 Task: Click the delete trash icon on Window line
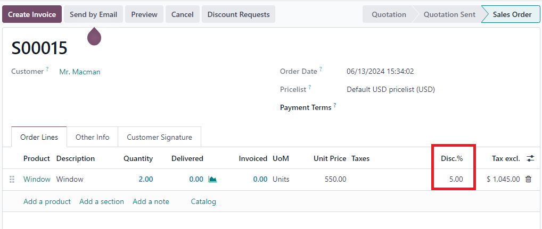tap(528, 180)
